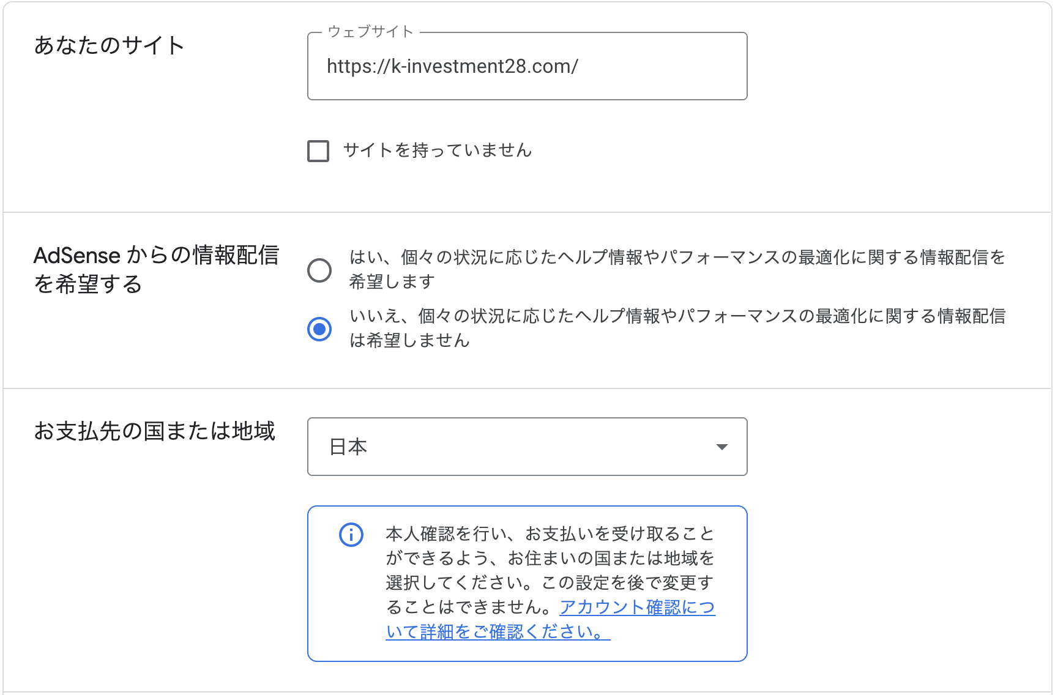Tick the サイトを持っていません checkbox
The height and width of the screenshot is (695, 1055).
click(x=318, y=151)
